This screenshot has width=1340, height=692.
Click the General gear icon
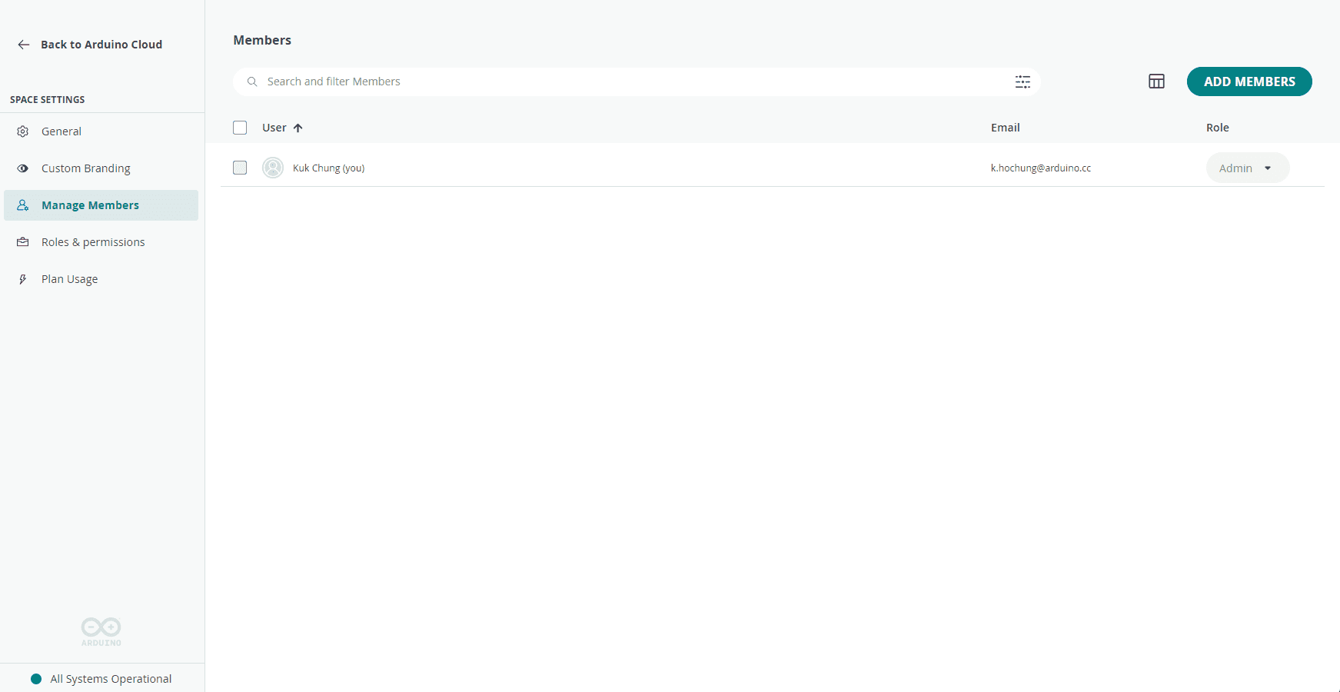coord(23,131)
